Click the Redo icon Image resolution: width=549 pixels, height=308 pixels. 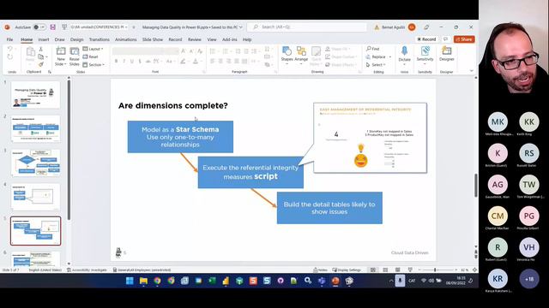(x=10, y=57)
